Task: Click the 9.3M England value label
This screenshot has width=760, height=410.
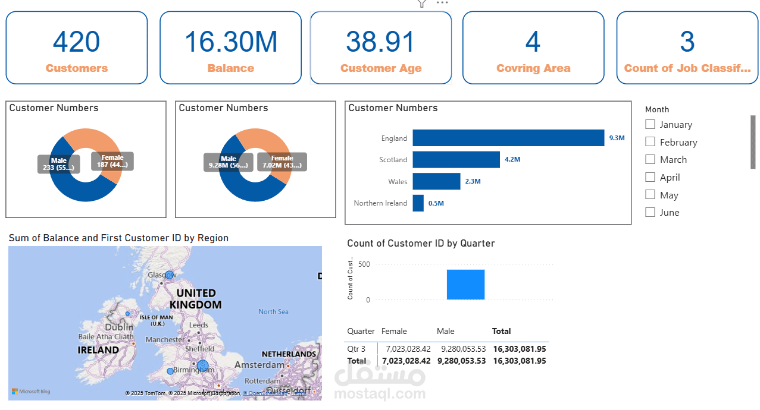Action: click(x=617, y=138)
